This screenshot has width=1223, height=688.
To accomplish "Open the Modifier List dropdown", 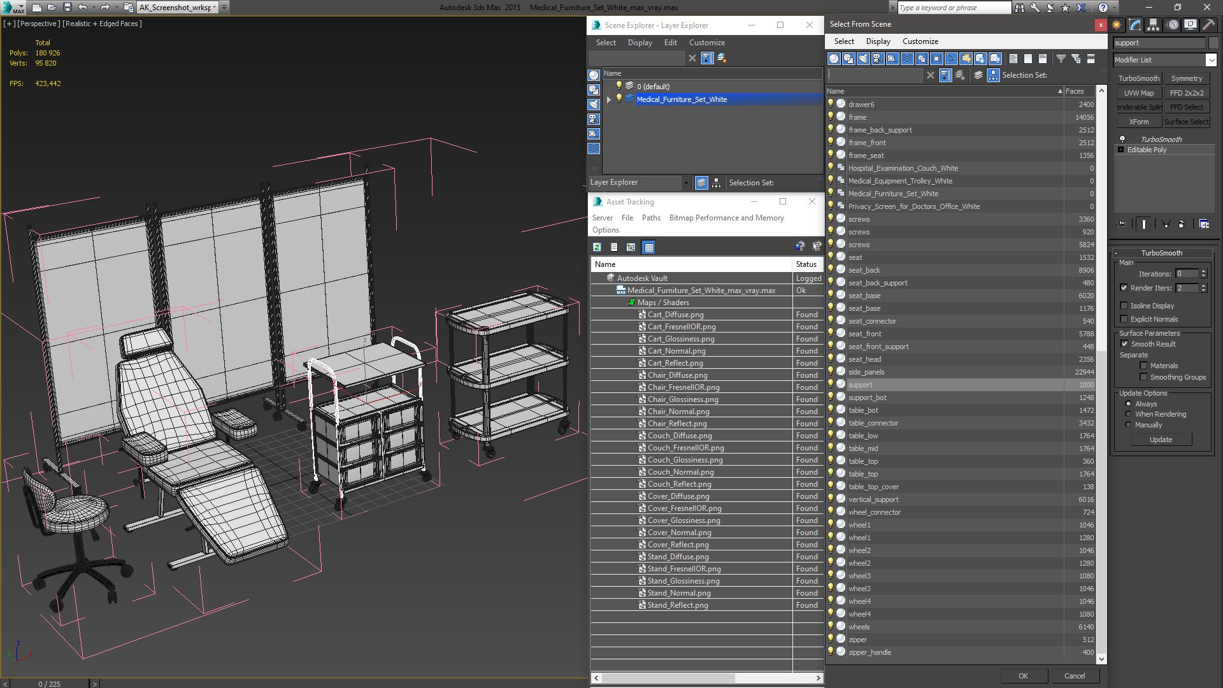I will point(1210,60).
